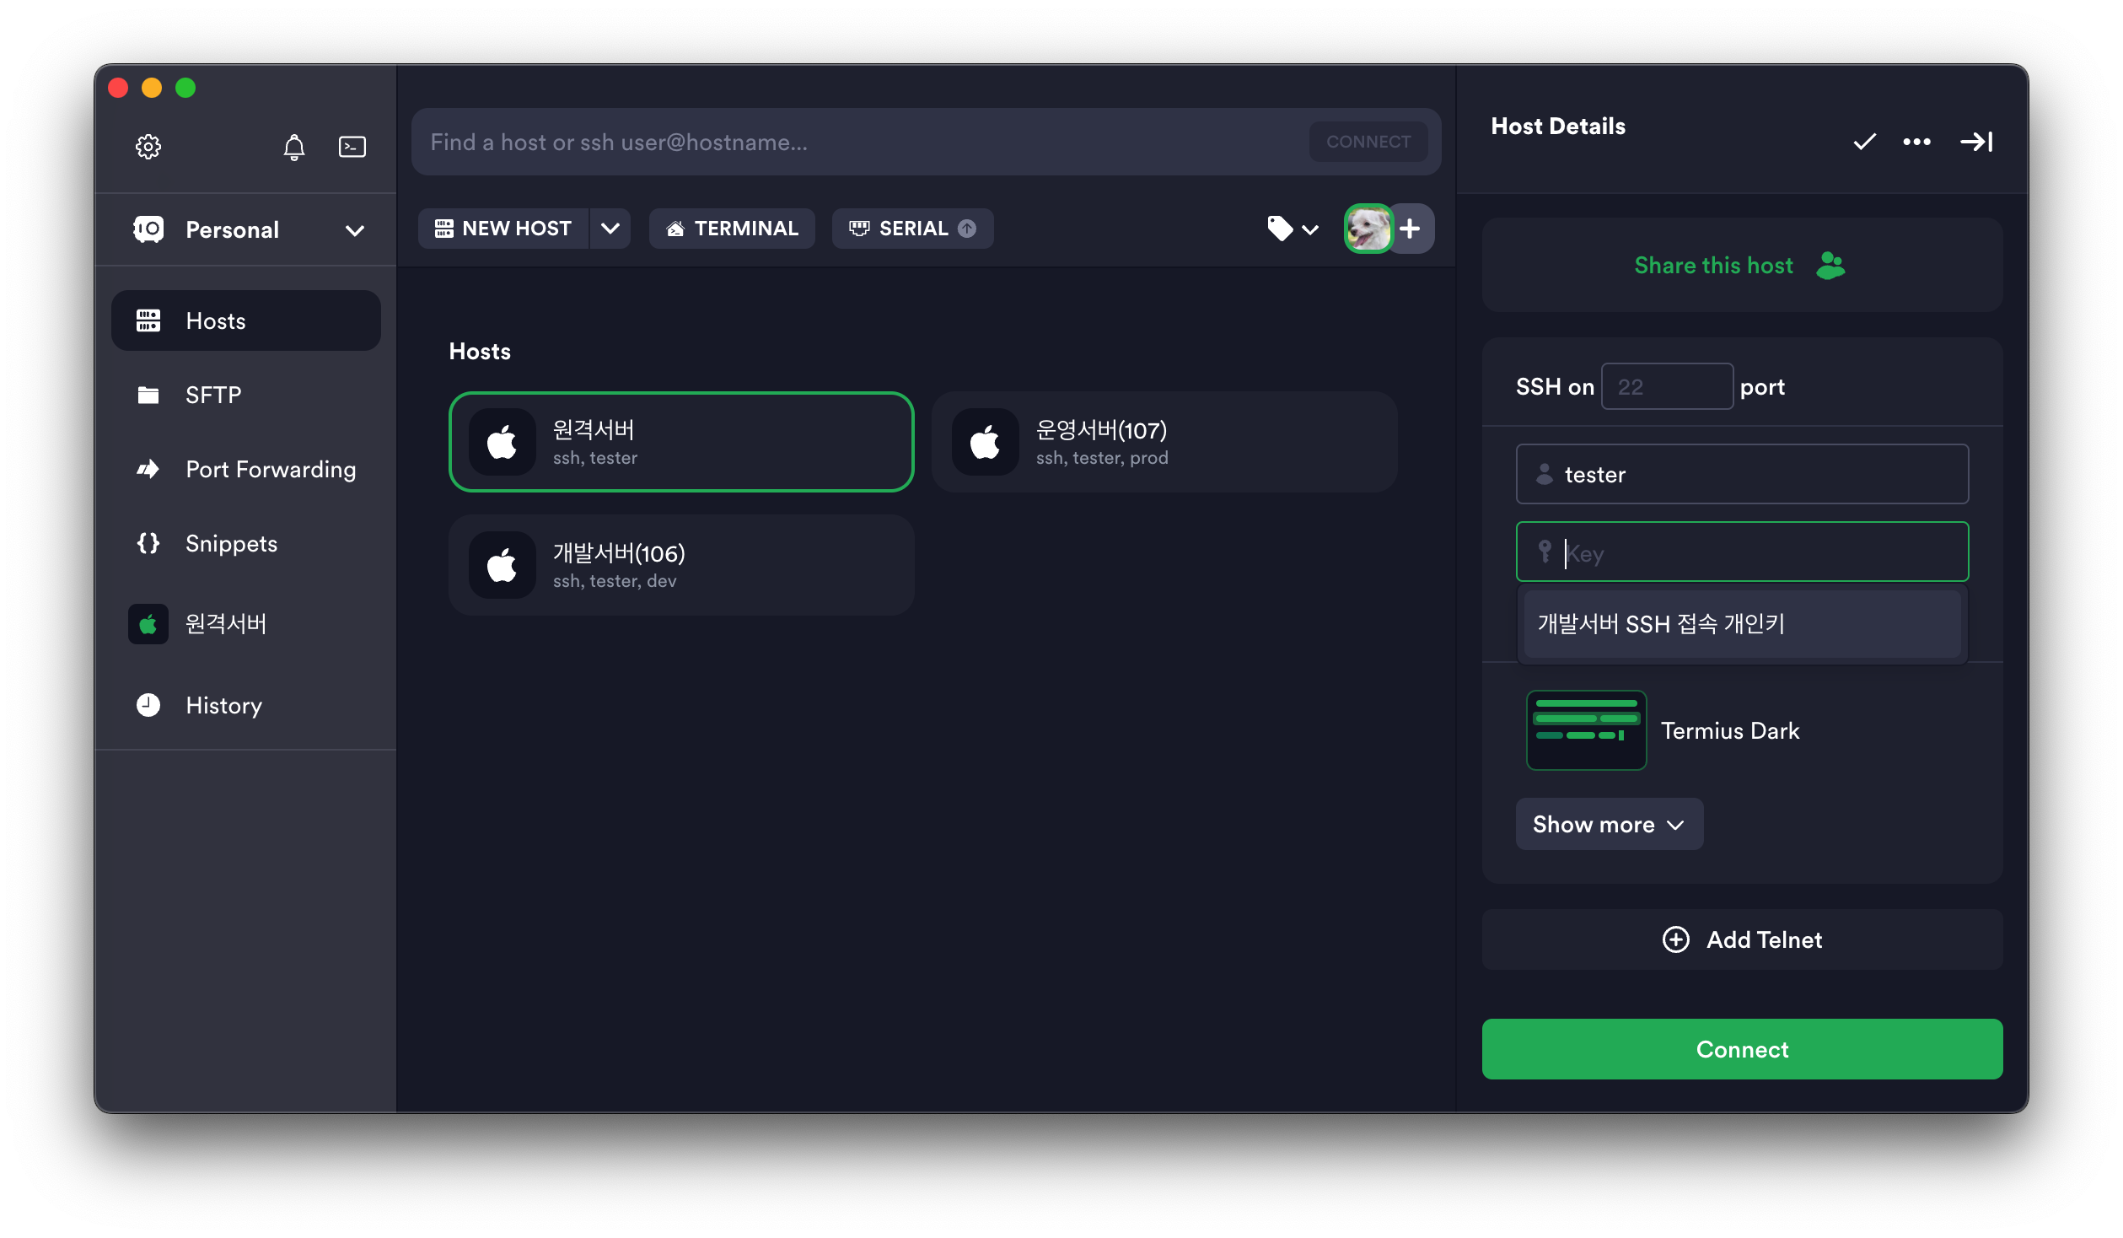Image resolution: width=2123 pixels, height=1238 pixels.
Task: Collapse Host Details panel with arrow icon
Action: pos(1975,142)
